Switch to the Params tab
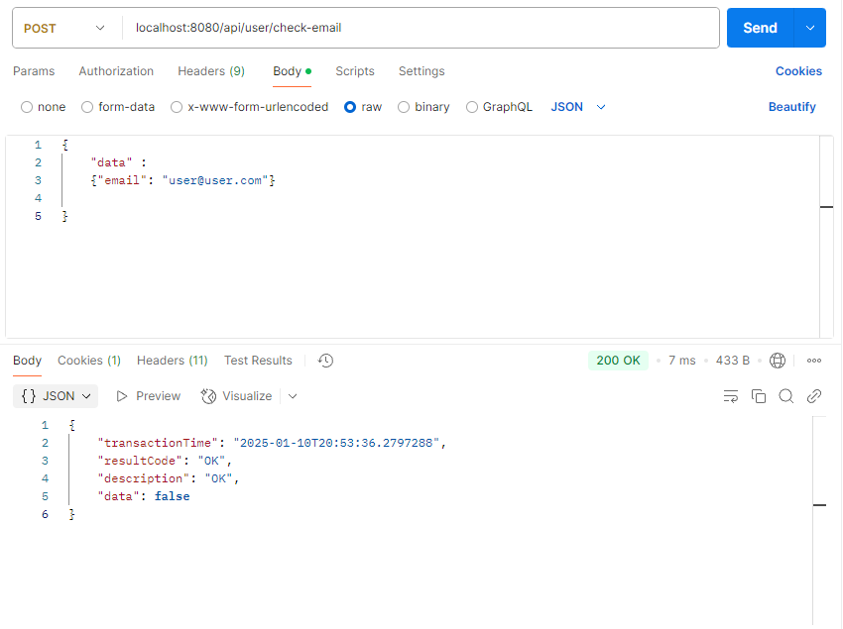Image resolution: width=843 pixels, height=629 pixels. coord(34,71)
